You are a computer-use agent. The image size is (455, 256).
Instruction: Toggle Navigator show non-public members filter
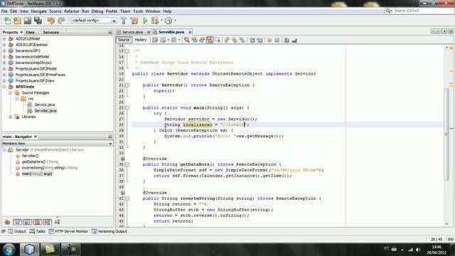(x=37, y=222)
